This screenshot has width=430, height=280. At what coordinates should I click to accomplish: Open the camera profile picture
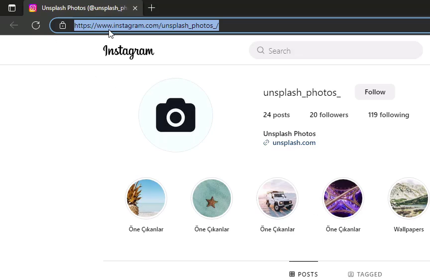[176, 115]
